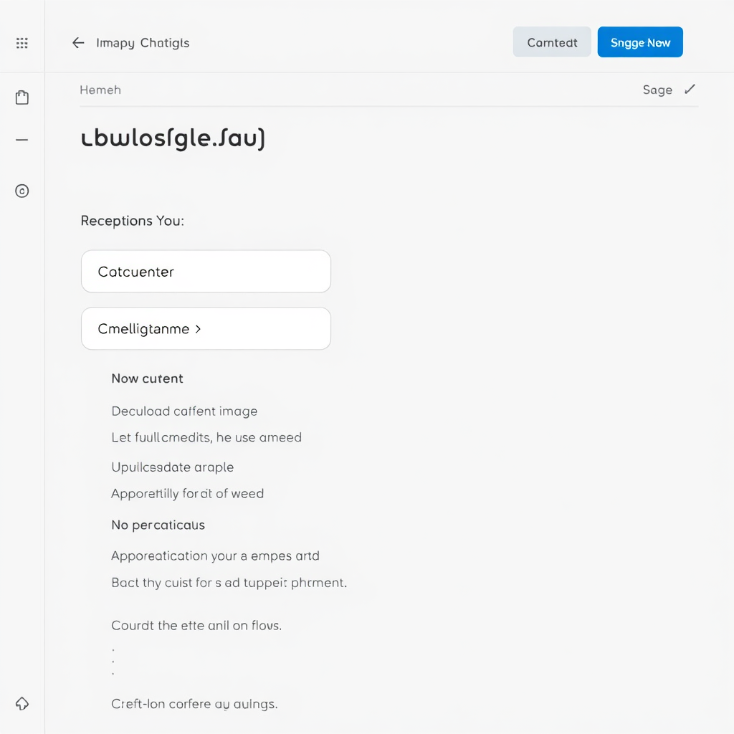The image size is (734, 734).
Task: Select the Sage option in the header
Action: (x=657, y=90)
